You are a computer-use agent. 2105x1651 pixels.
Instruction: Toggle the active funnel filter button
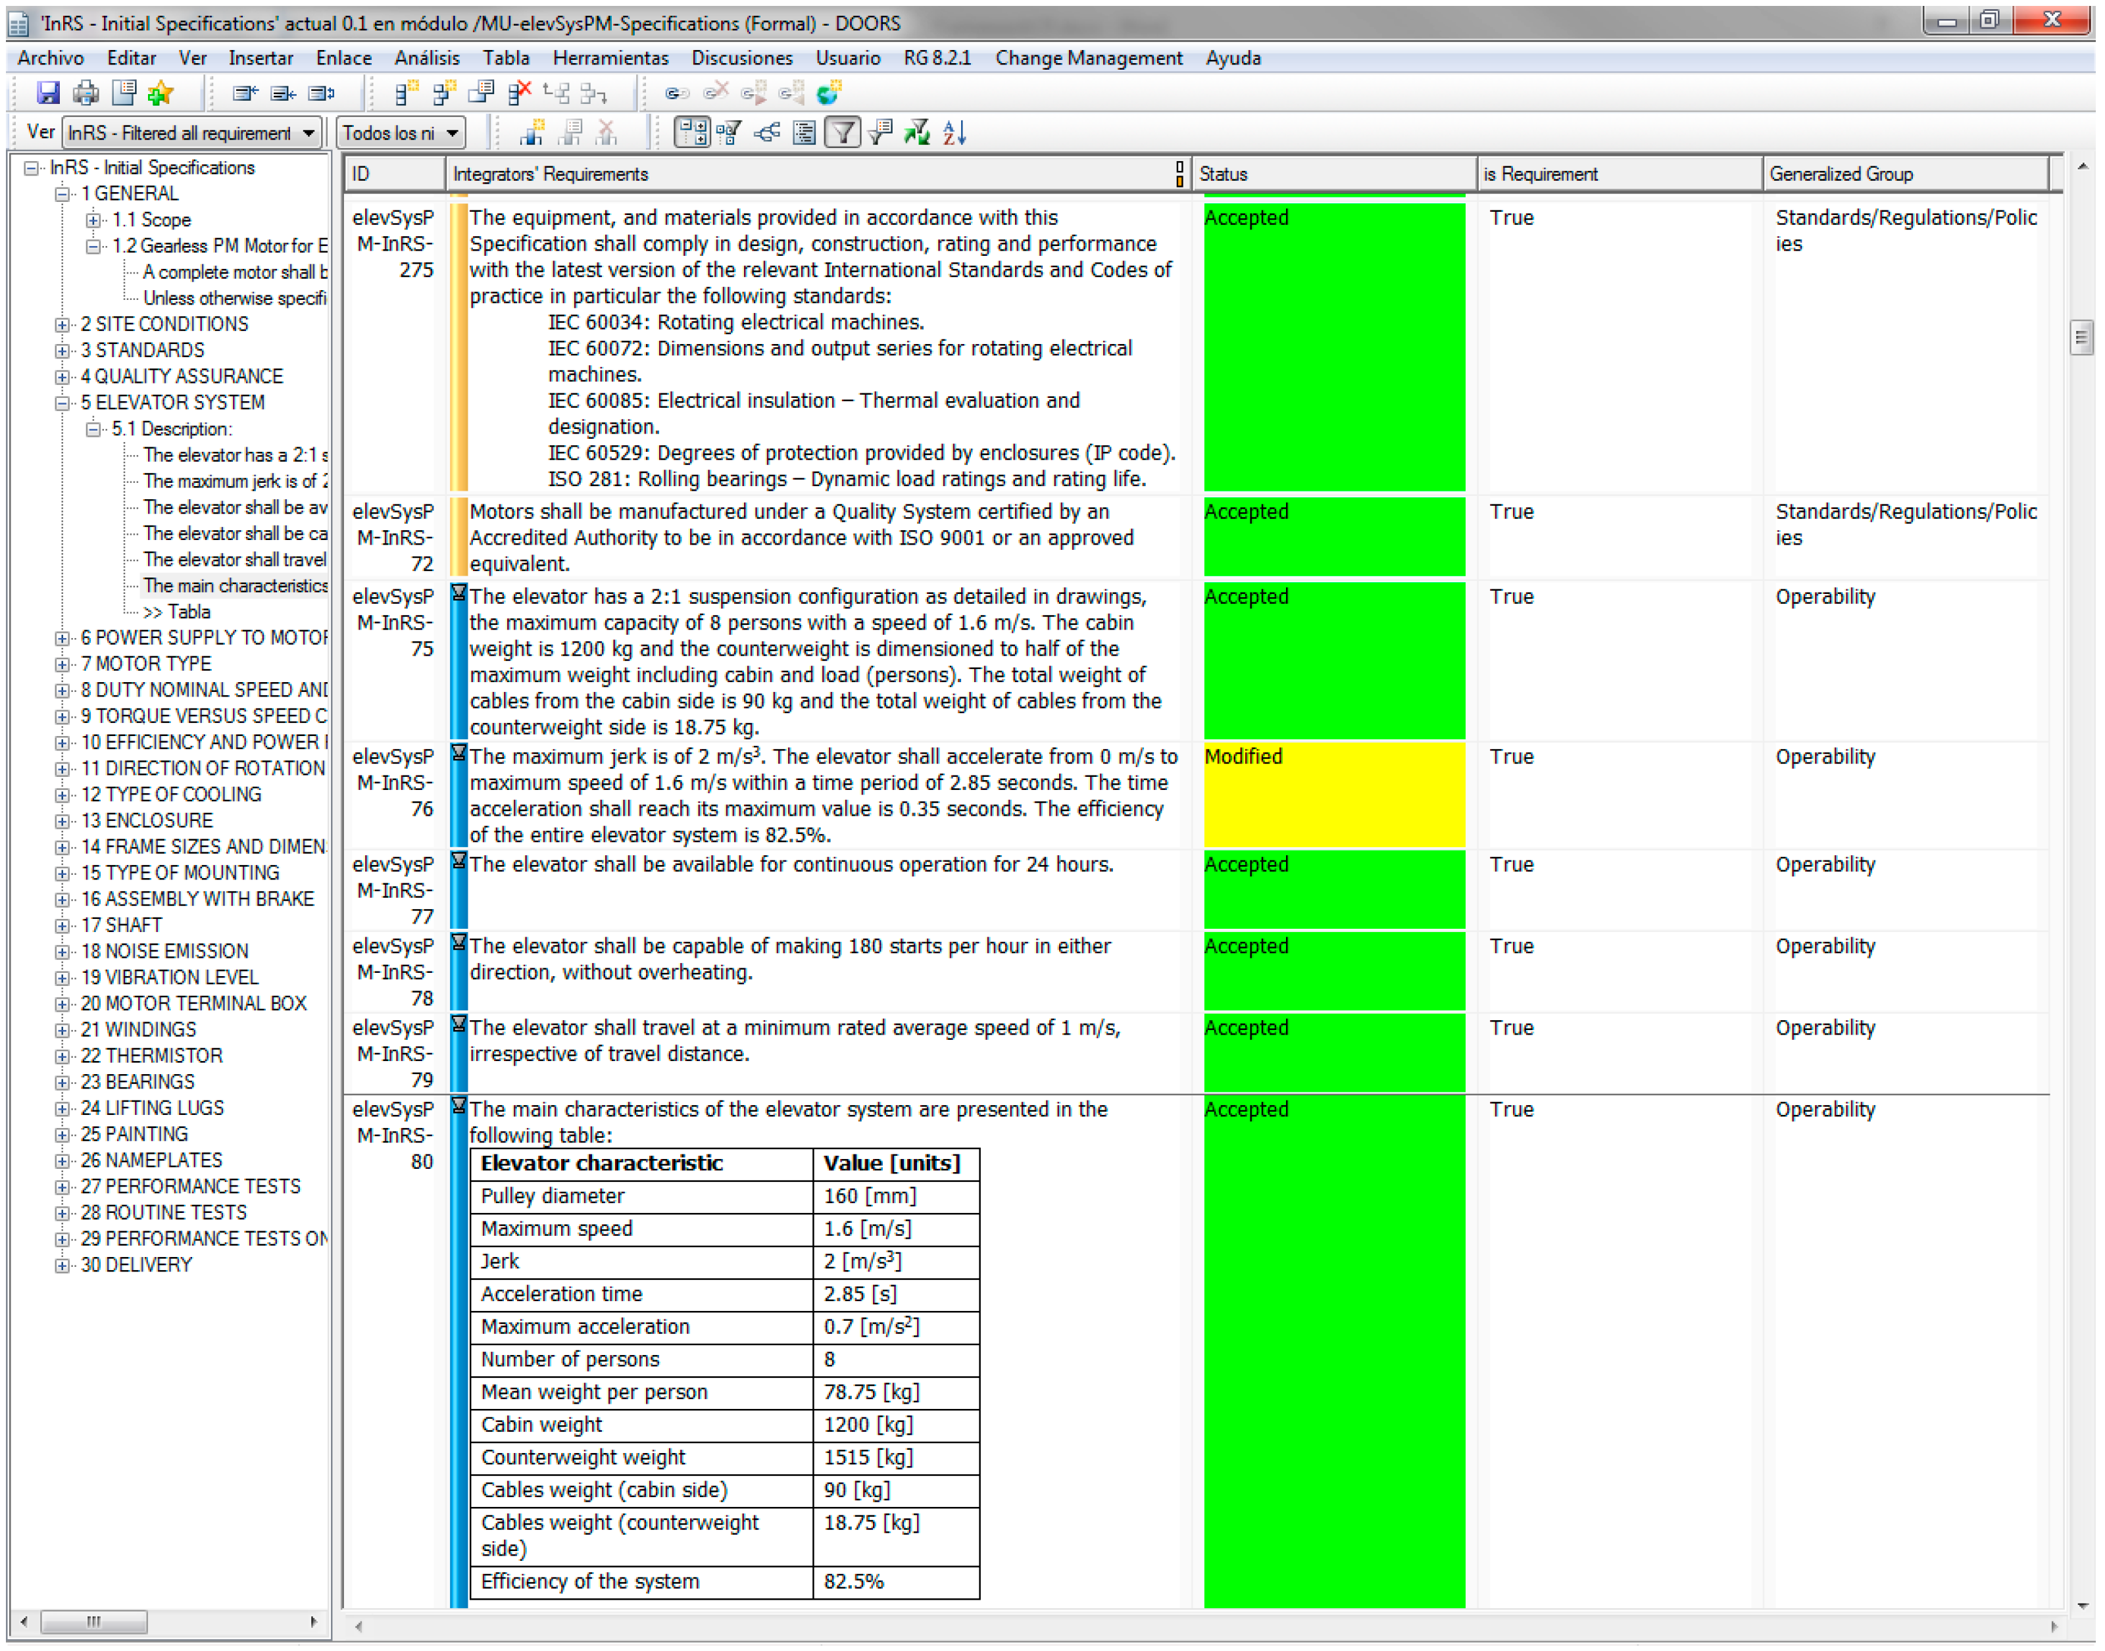click(843, 132)
